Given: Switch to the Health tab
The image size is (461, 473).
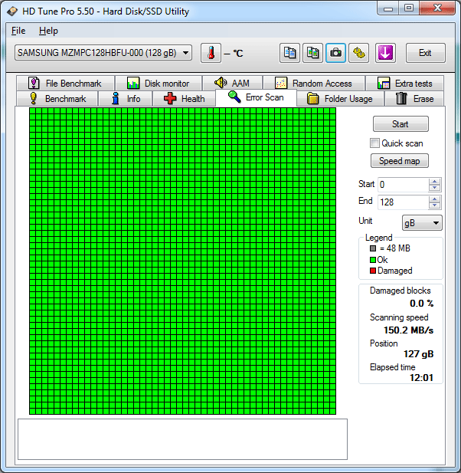Looking at the screenshot, I should (184, 99).
